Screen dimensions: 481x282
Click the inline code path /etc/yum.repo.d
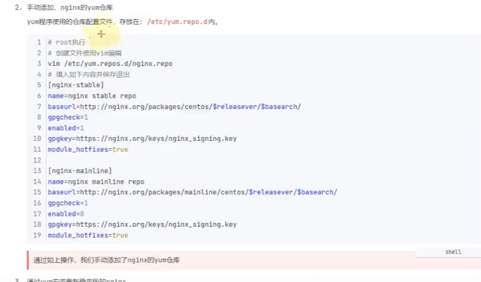(x=178, y=22)
